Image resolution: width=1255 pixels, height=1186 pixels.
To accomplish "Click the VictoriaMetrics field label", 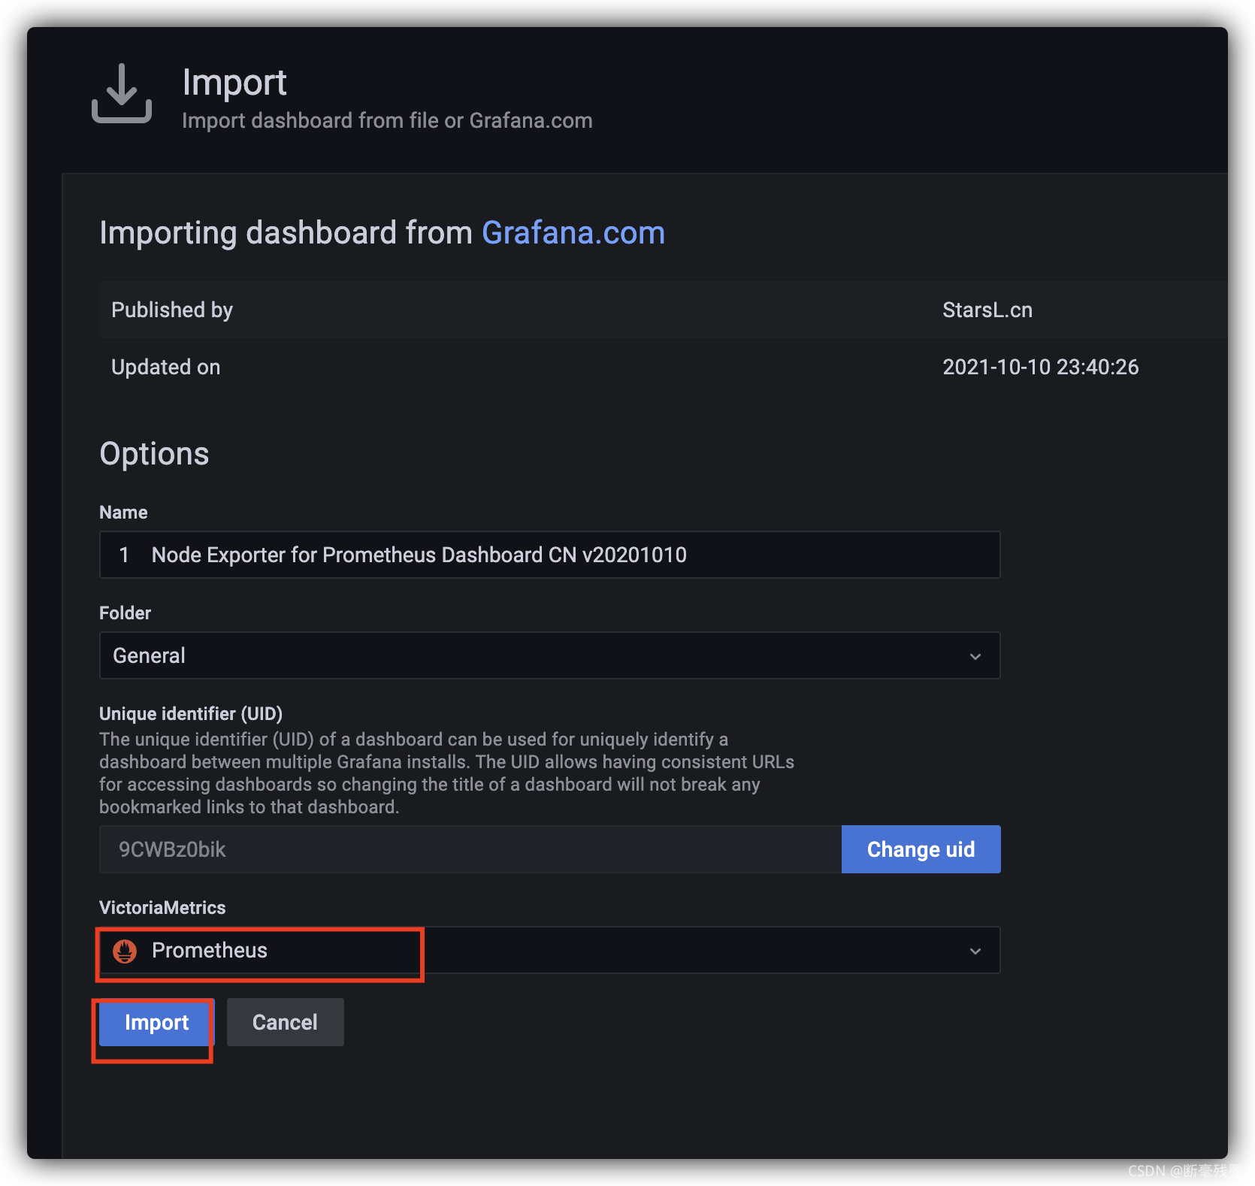I will [162, 907].
